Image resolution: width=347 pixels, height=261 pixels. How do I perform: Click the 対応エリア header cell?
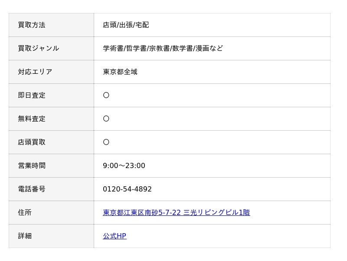click(x=51, y=72)
